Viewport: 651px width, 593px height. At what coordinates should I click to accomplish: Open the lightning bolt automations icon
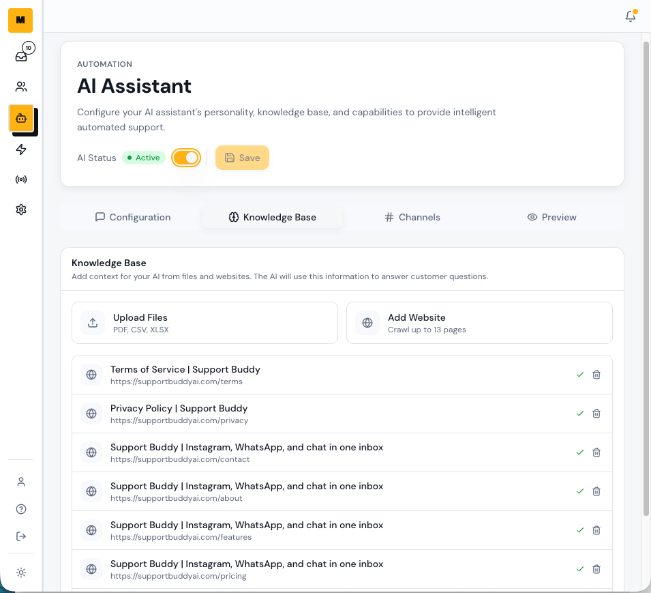(21, 149)
